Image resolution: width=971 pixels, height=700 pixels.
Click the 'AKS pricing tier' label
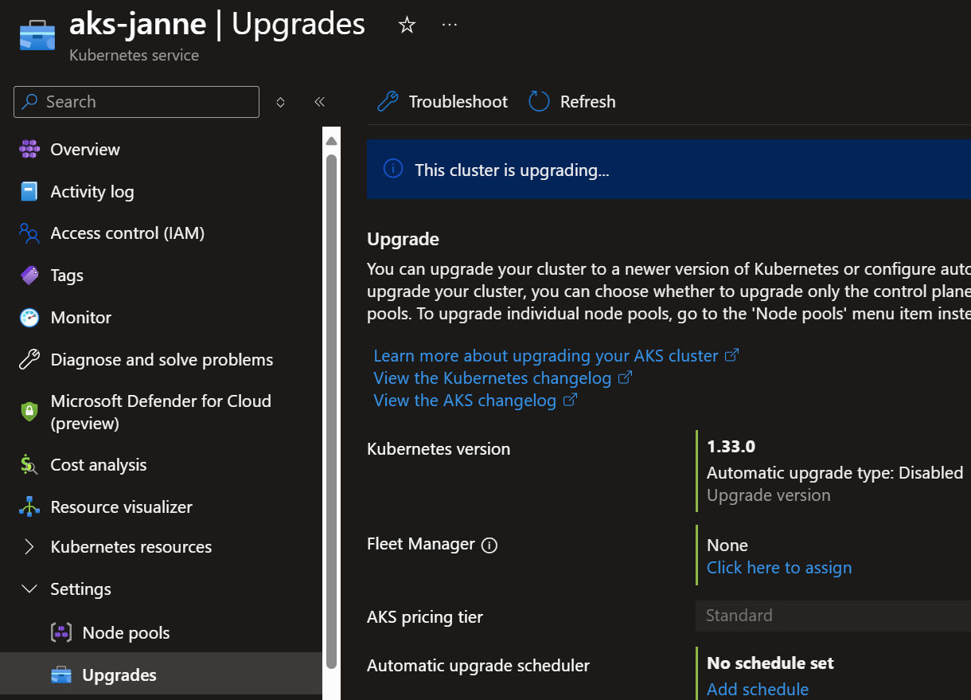[425, 617]
